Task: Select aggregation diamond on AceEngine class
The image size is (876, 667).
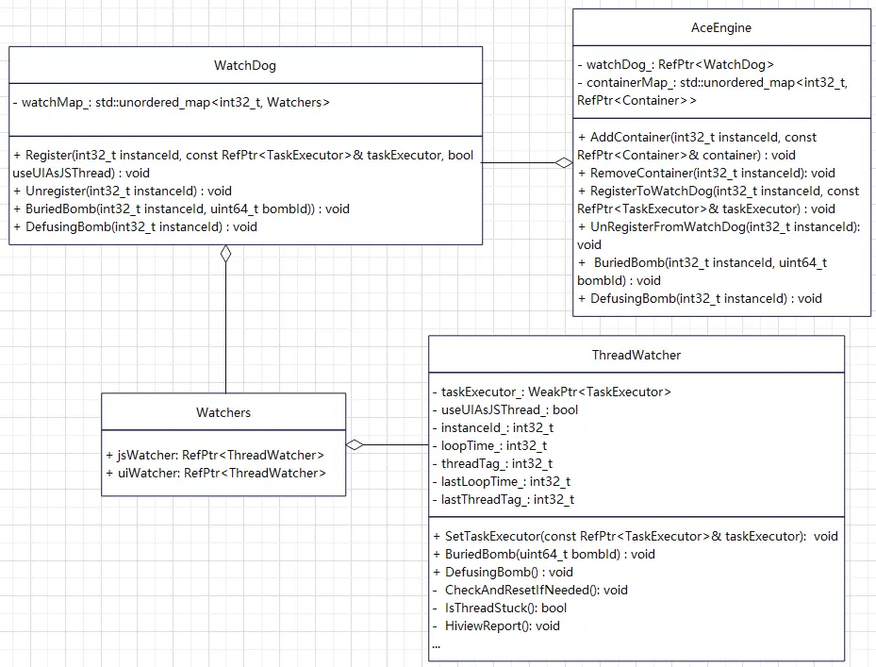Action: [x=564, y=162]
